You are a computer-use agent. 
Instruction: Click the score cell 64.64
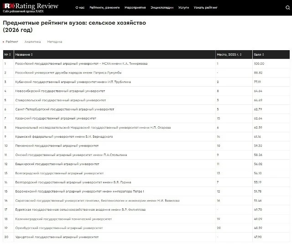[258, 91]
